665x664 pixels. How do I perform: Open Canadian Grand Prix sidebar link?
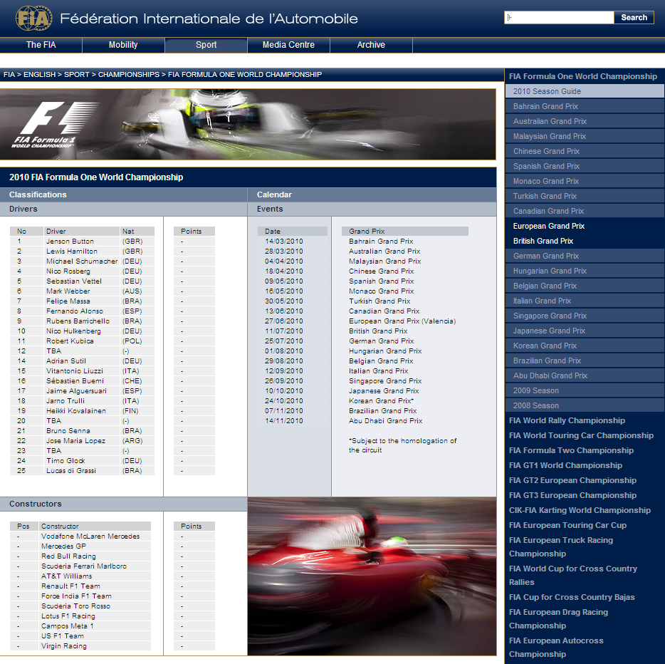coord(585,211)
